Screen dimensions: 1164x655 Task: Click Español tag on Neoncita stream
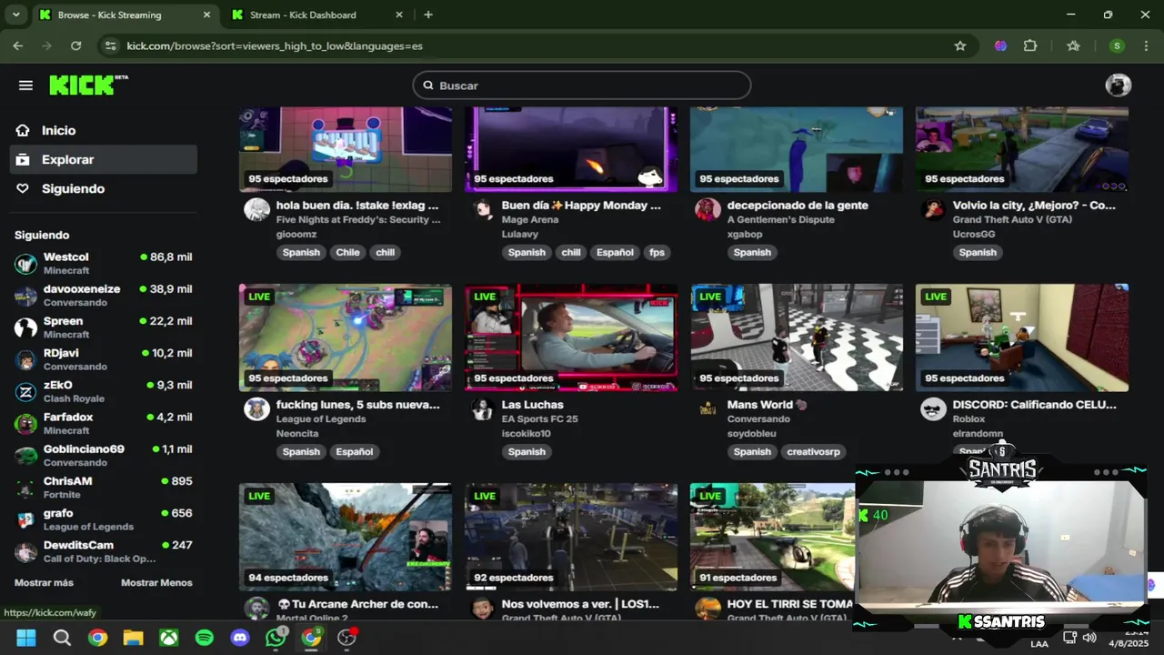point(354,451)
